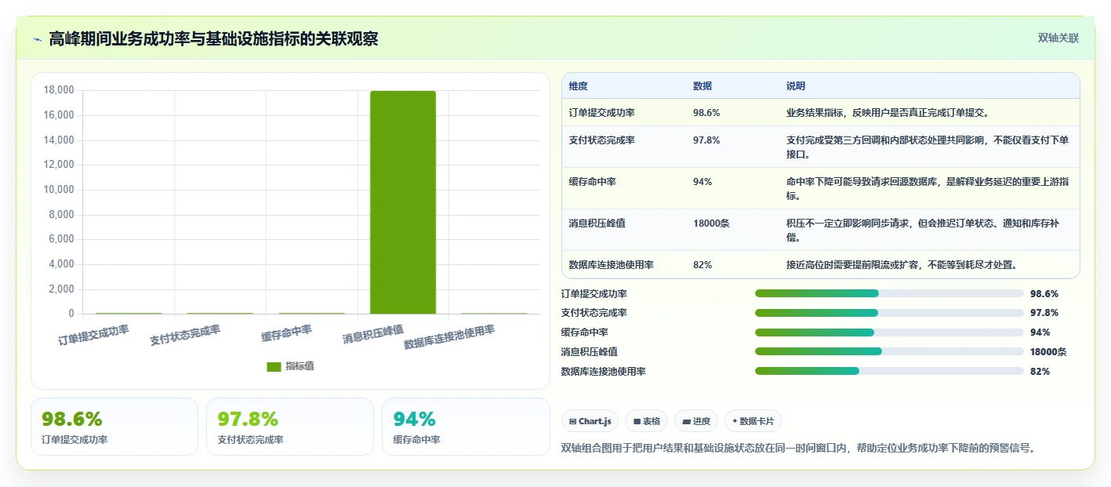Open the 97.8% 支付状态完成率 stat card
This screenshot has width=1111, height=487.
coord(290,427)
